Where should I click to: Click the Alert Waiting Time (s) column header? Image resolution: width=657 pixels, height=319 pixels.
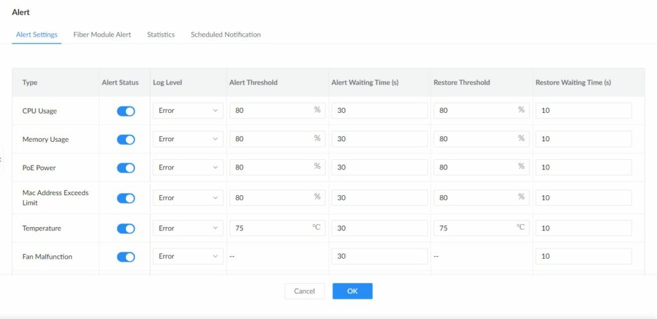(x=365, y=83)
